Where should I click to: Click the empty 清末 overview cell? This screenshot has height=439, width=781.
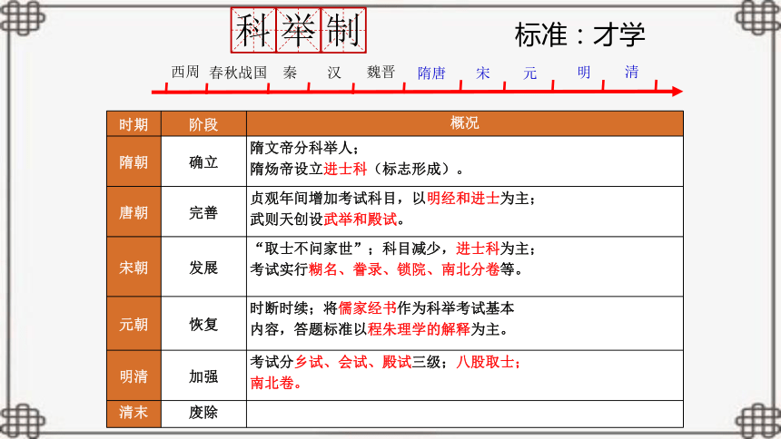(465, 414)
